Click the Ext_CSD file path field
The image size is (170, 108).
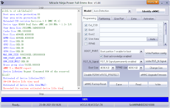pos(129,25)
